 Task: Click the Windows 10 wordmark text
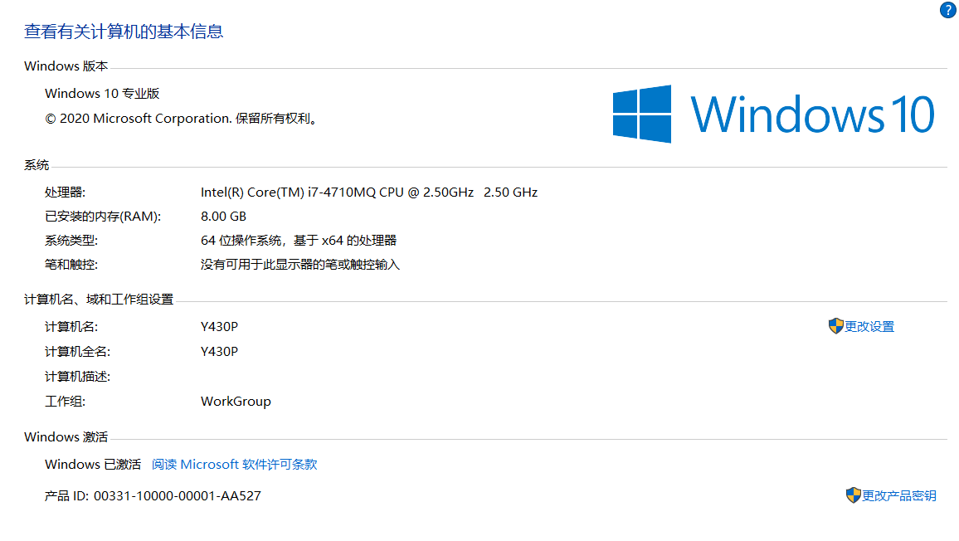coord(812,115)
